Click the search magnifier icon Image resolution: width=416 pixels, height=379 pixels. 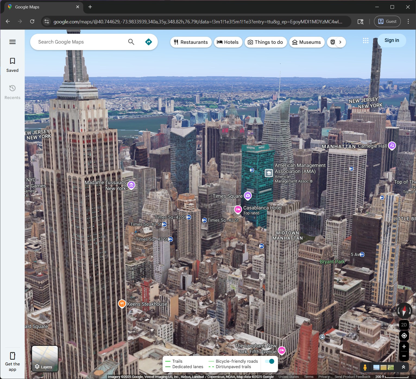(131, 42)
